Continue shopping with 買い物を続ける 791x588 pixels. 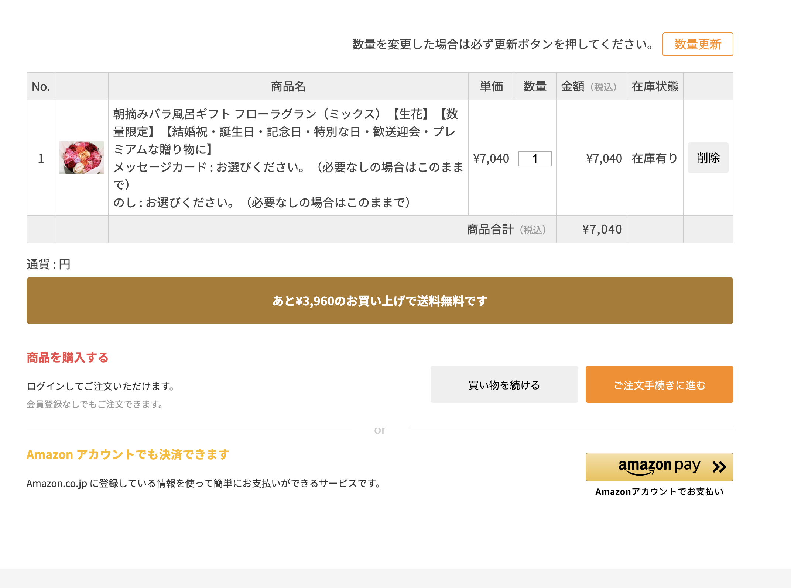pos(504,384)
